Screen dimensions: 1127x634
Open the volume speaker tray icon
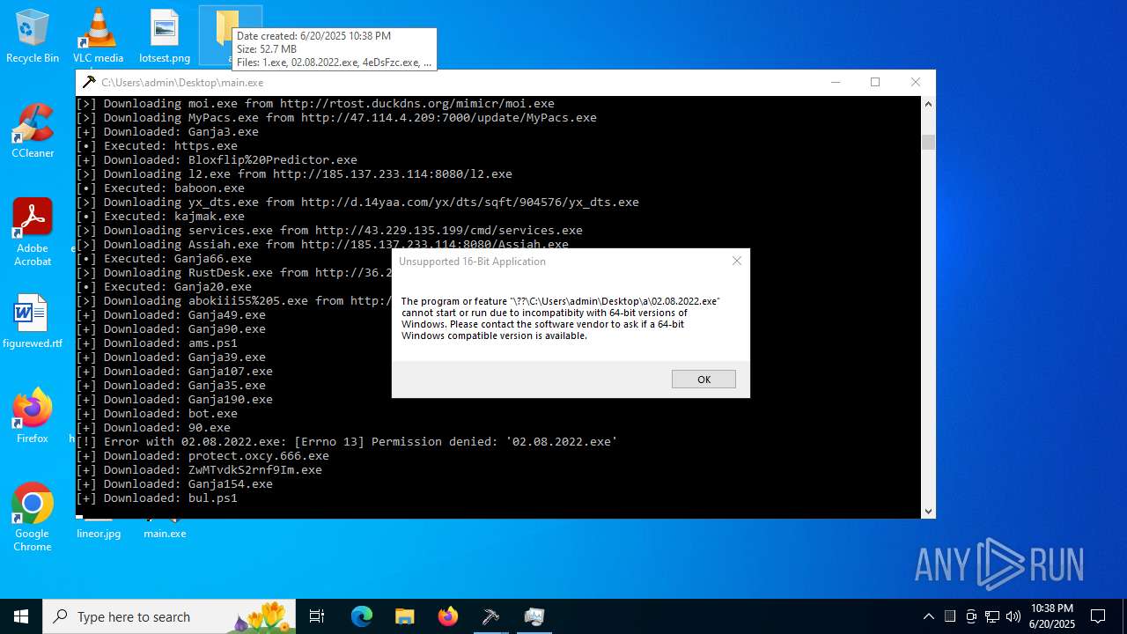[1013, 616]
